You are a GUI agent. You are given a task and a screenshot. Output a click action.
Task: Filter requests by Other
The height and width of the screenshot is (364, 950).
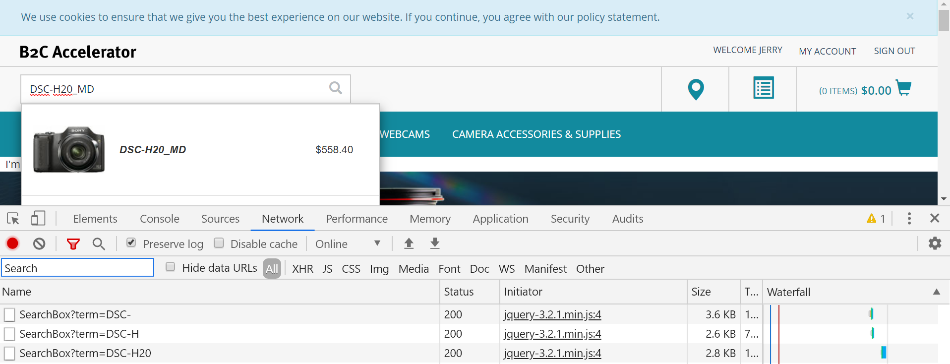590,269
